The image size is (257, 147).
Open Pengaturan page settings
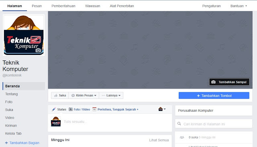tap(212, 6)
